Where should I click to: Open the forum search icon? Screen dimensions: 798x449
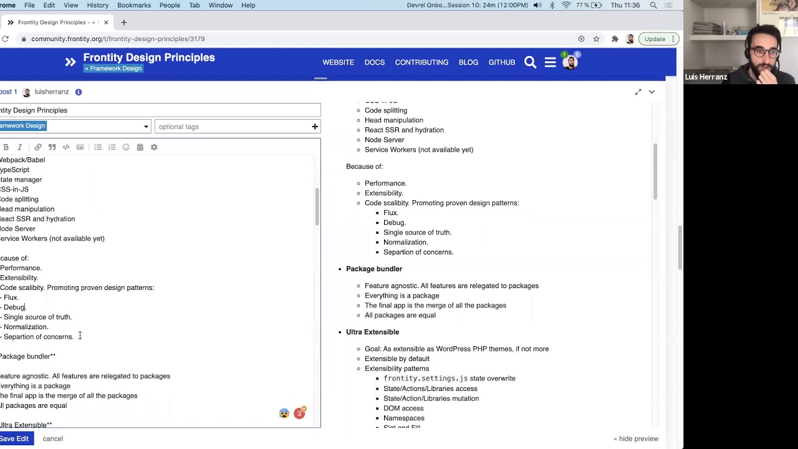(x=530, y=62)
